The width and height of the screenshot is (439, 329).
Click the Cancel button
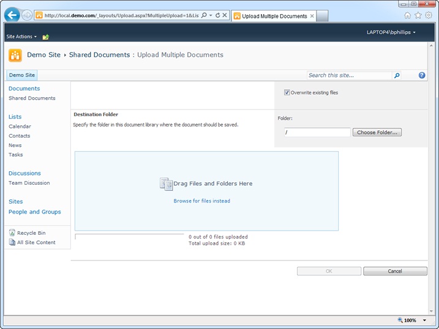pos(395,271)
